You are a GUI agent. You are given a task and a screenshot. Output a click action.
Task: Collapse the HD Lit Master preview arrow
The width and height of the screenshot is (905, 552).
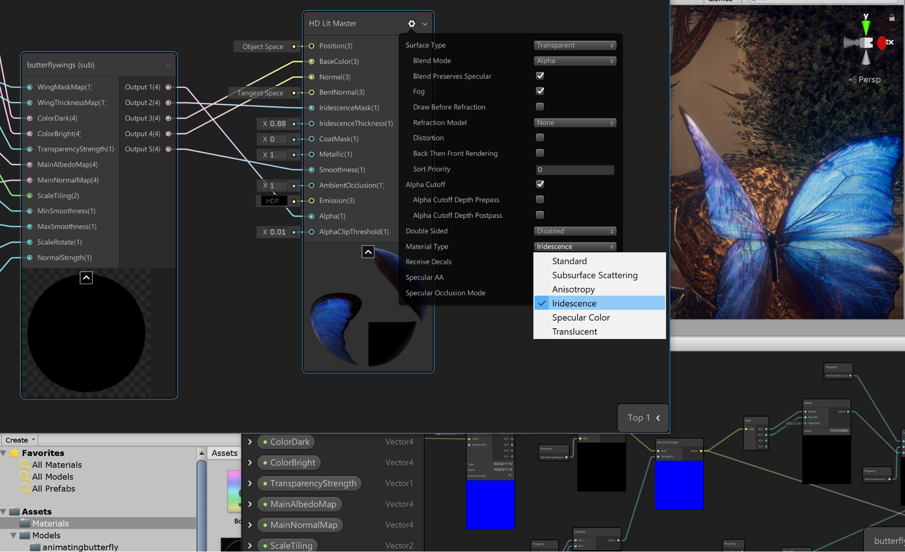click(x=368, y=252)
